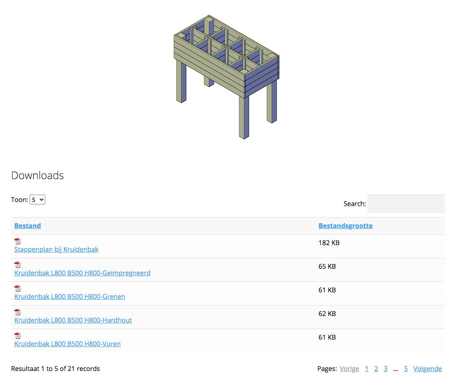Download Kruidenbak L800 B500 H800-Hardhout
Image resolution: width=452 pixels, height=382 pixels.
pyautogui.click(x=73, y=320)
